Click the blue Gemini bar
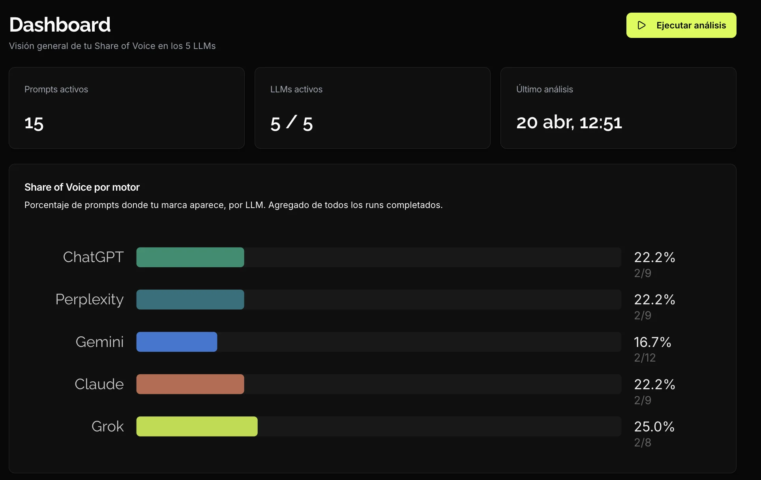This screenshot has height=480, width=761. coord(177,342)
